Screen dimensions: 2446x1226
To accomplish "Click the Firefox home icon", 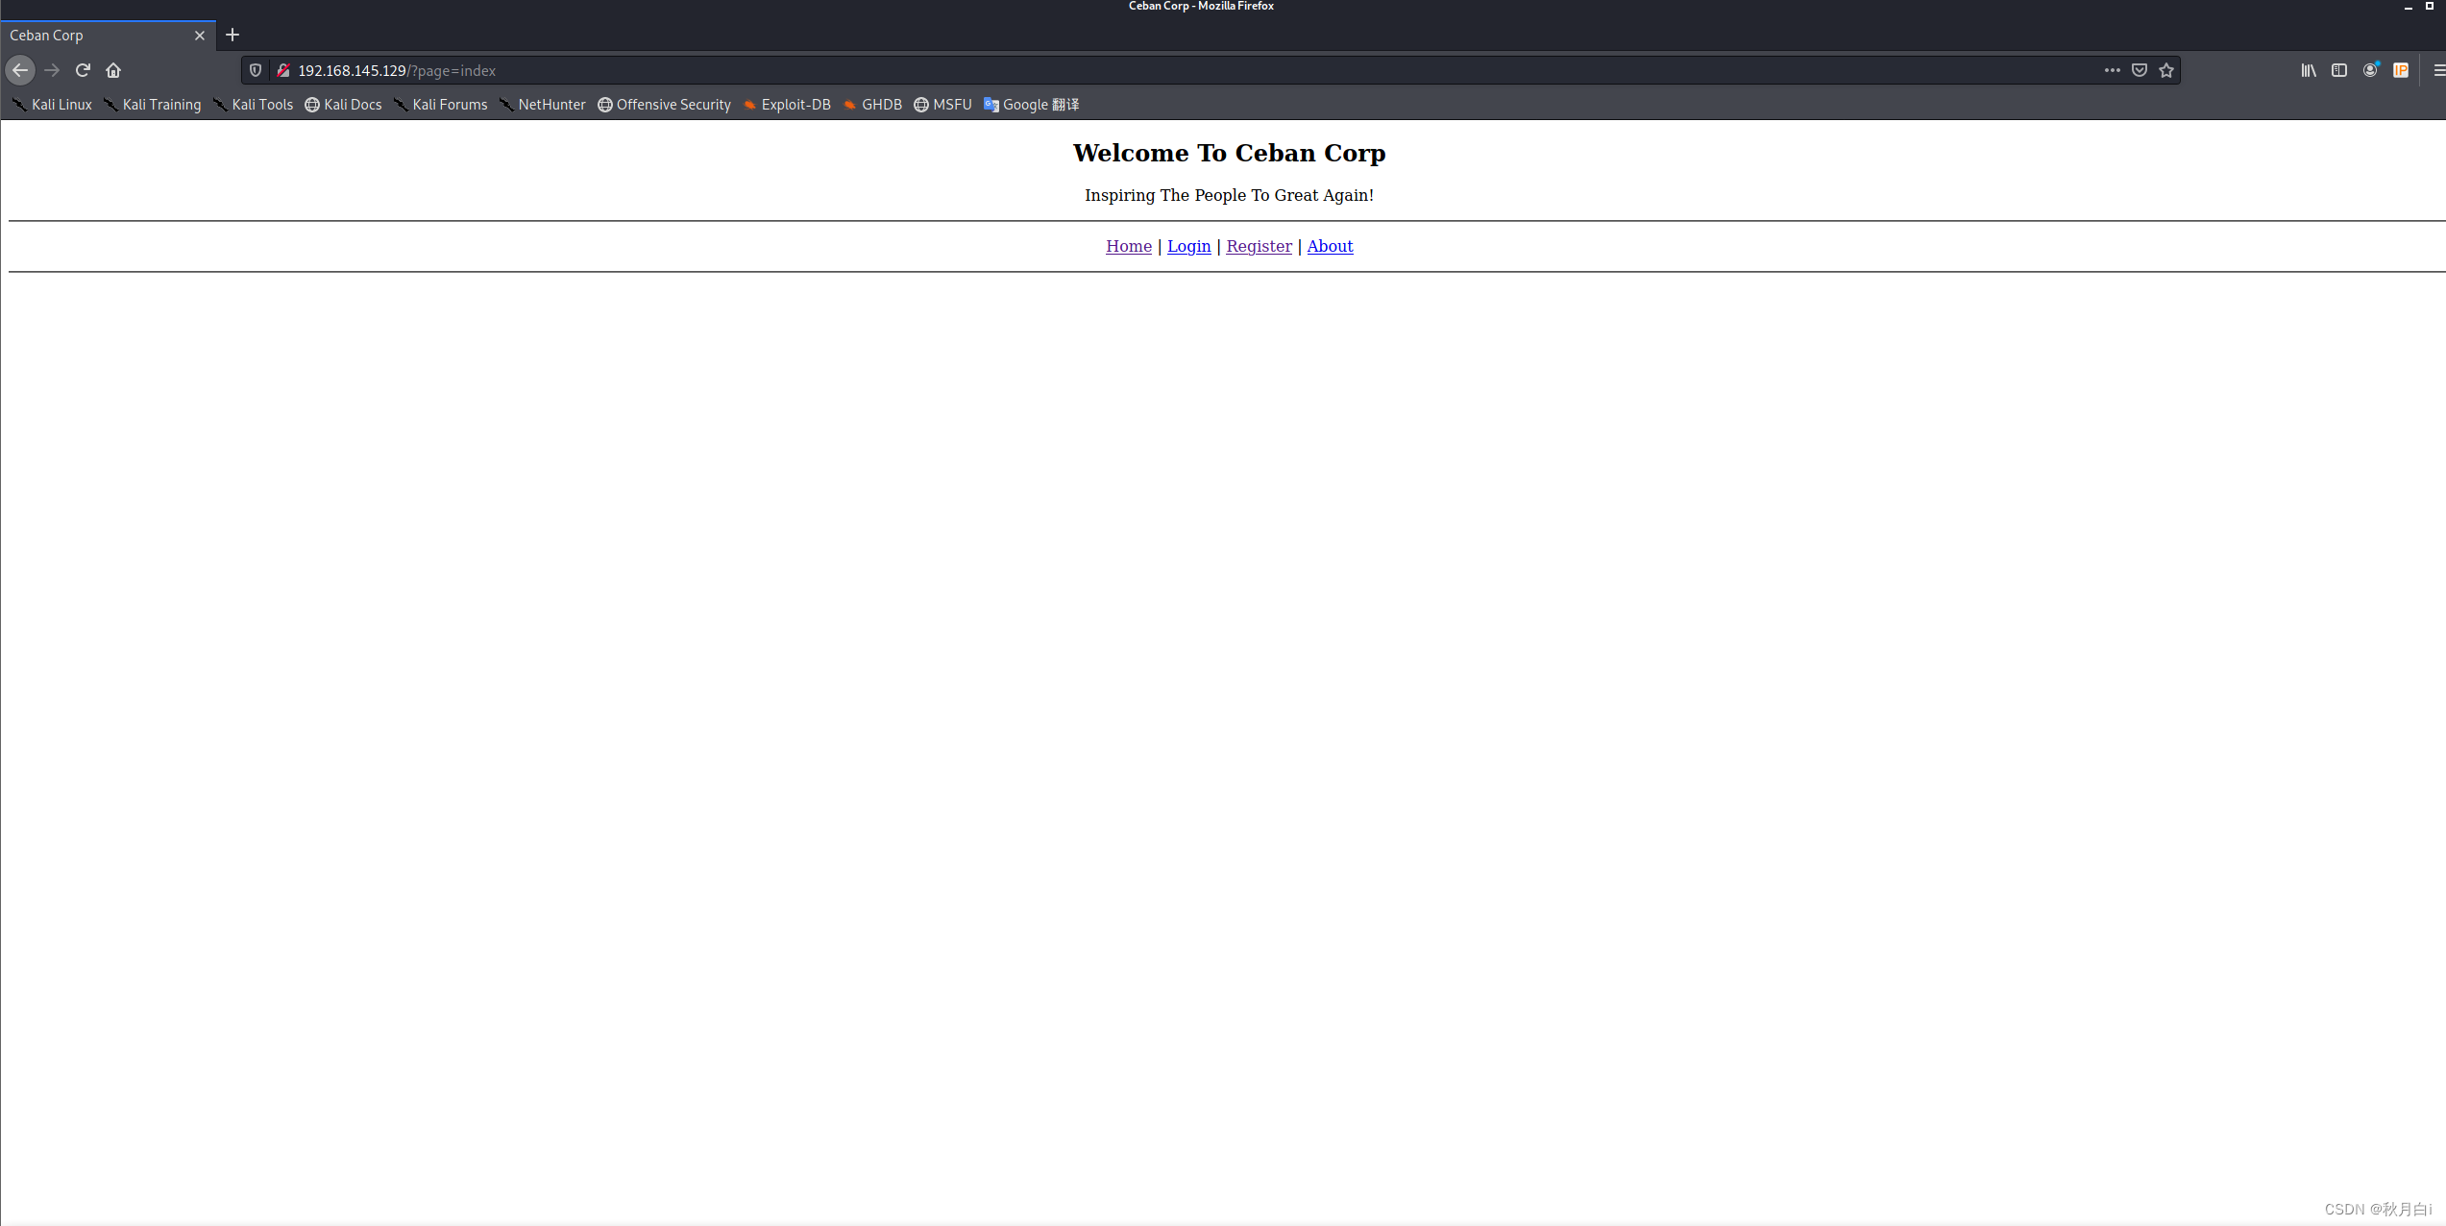I will point(113,70).
